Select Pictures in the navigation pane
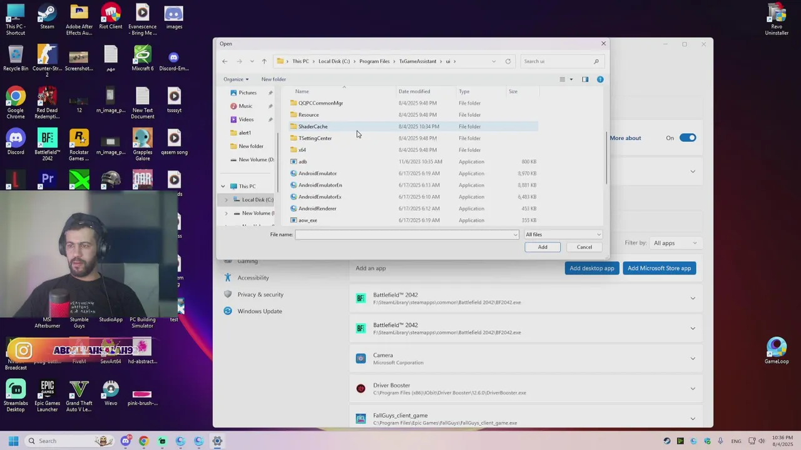Image resolution: width=801 pixels, height=450 pixels. pos(248,92)
